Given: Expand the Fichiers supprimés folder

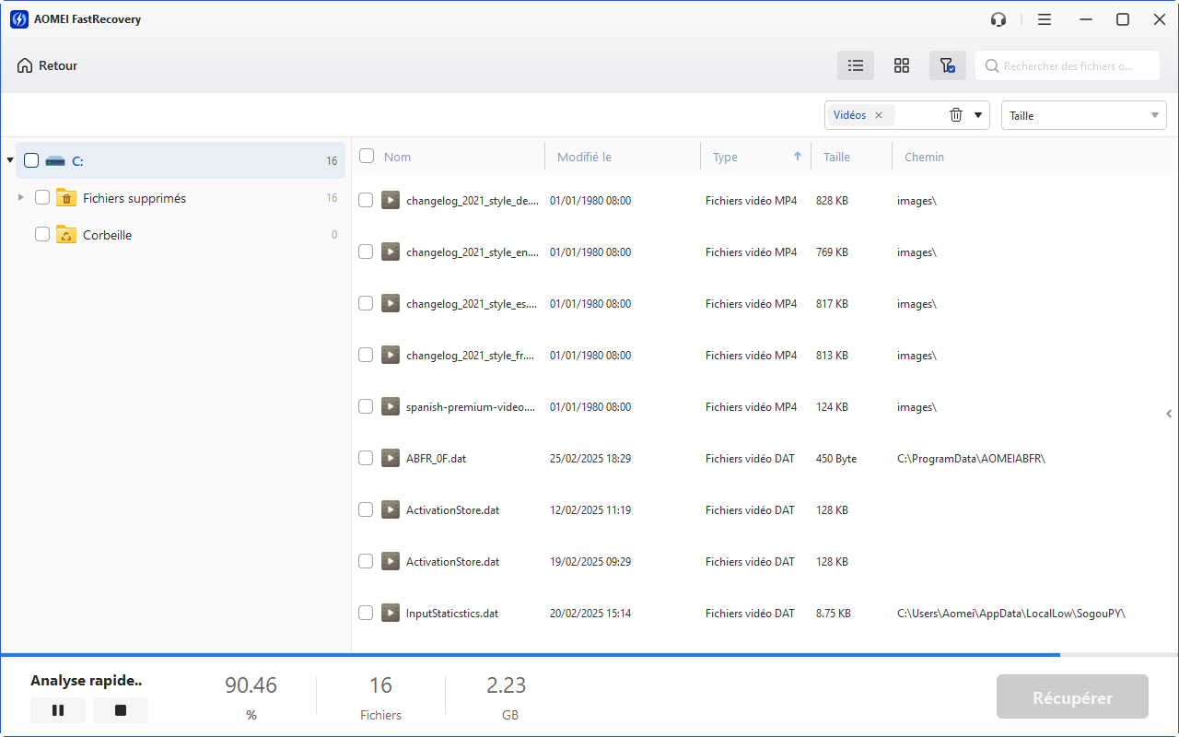Looking at the screenshot, I should pos(21,197).
